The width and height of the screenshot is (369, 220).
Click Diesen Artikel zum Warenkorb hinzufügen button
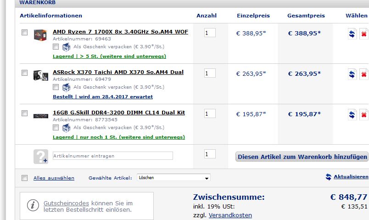(302, 157)
